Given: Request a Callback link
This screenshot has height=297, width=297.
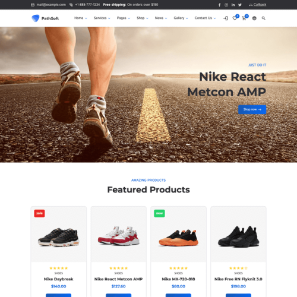Looking at the screenshot, I should (x=258, y=5).
